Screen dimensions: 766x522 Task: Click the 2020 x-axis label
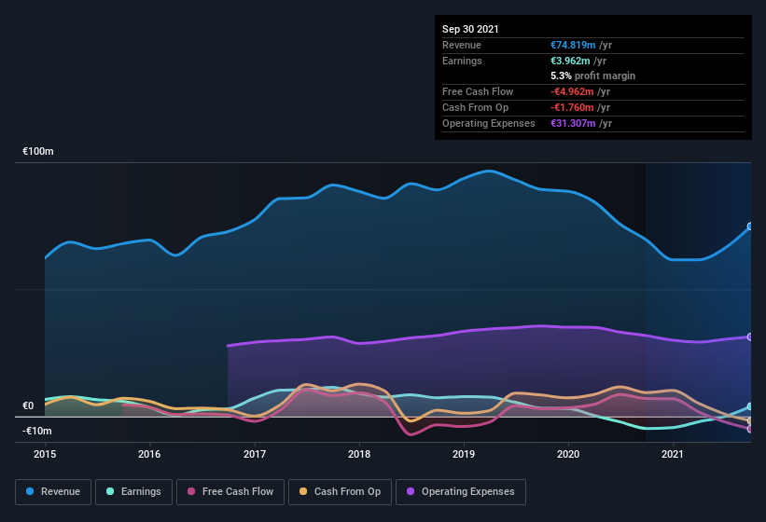(568, 454)
